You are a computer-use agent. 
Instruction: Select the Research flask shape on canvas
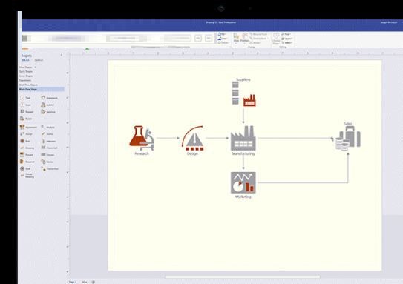coord(142,138)
